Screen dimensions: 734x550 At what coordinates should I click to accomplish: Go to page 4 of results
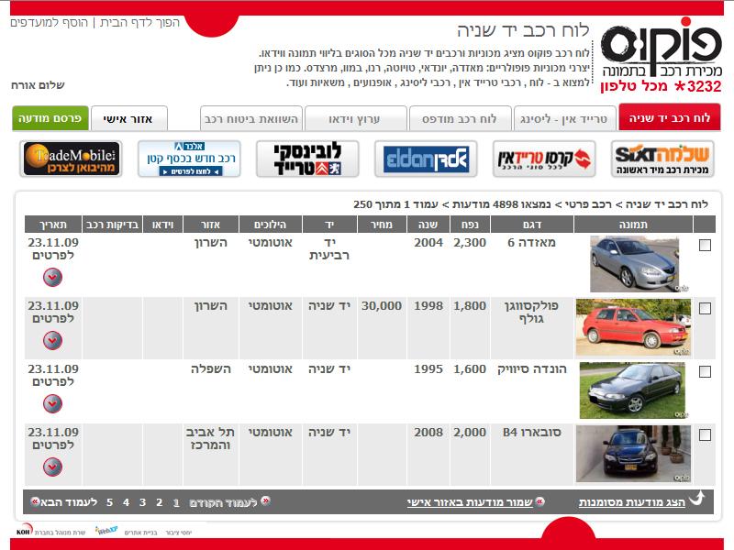[126, 502]
